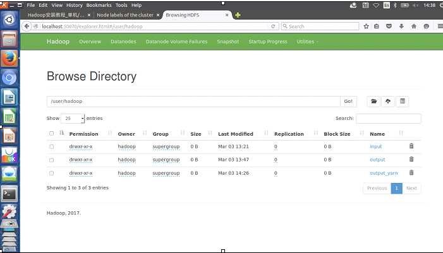Image resolution: width=443 pixels, height=253 pixels.
Task: Sort the table by Owner column
Action: 126,134
